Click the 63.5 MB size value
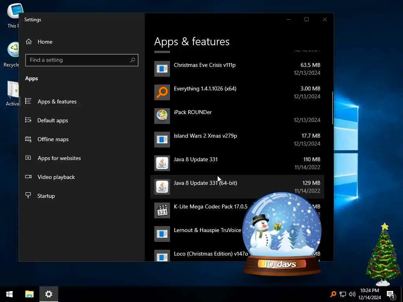Viewport: 403px width, 302px height. [310, 65]
